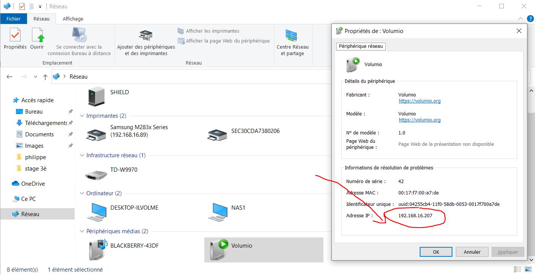Open the Fichier menu
This screenshot has height=275, width=535.
click(x=13, y=19)
